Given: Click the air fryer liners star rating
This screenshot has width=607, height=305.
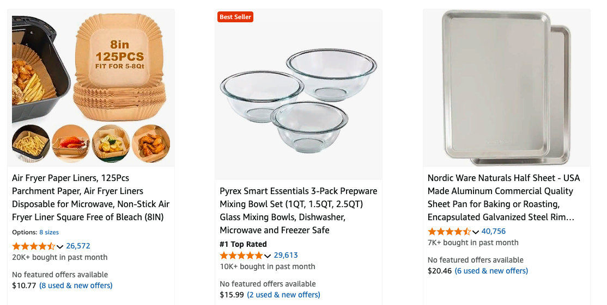Looking at the screenshot, I should 33,246.
